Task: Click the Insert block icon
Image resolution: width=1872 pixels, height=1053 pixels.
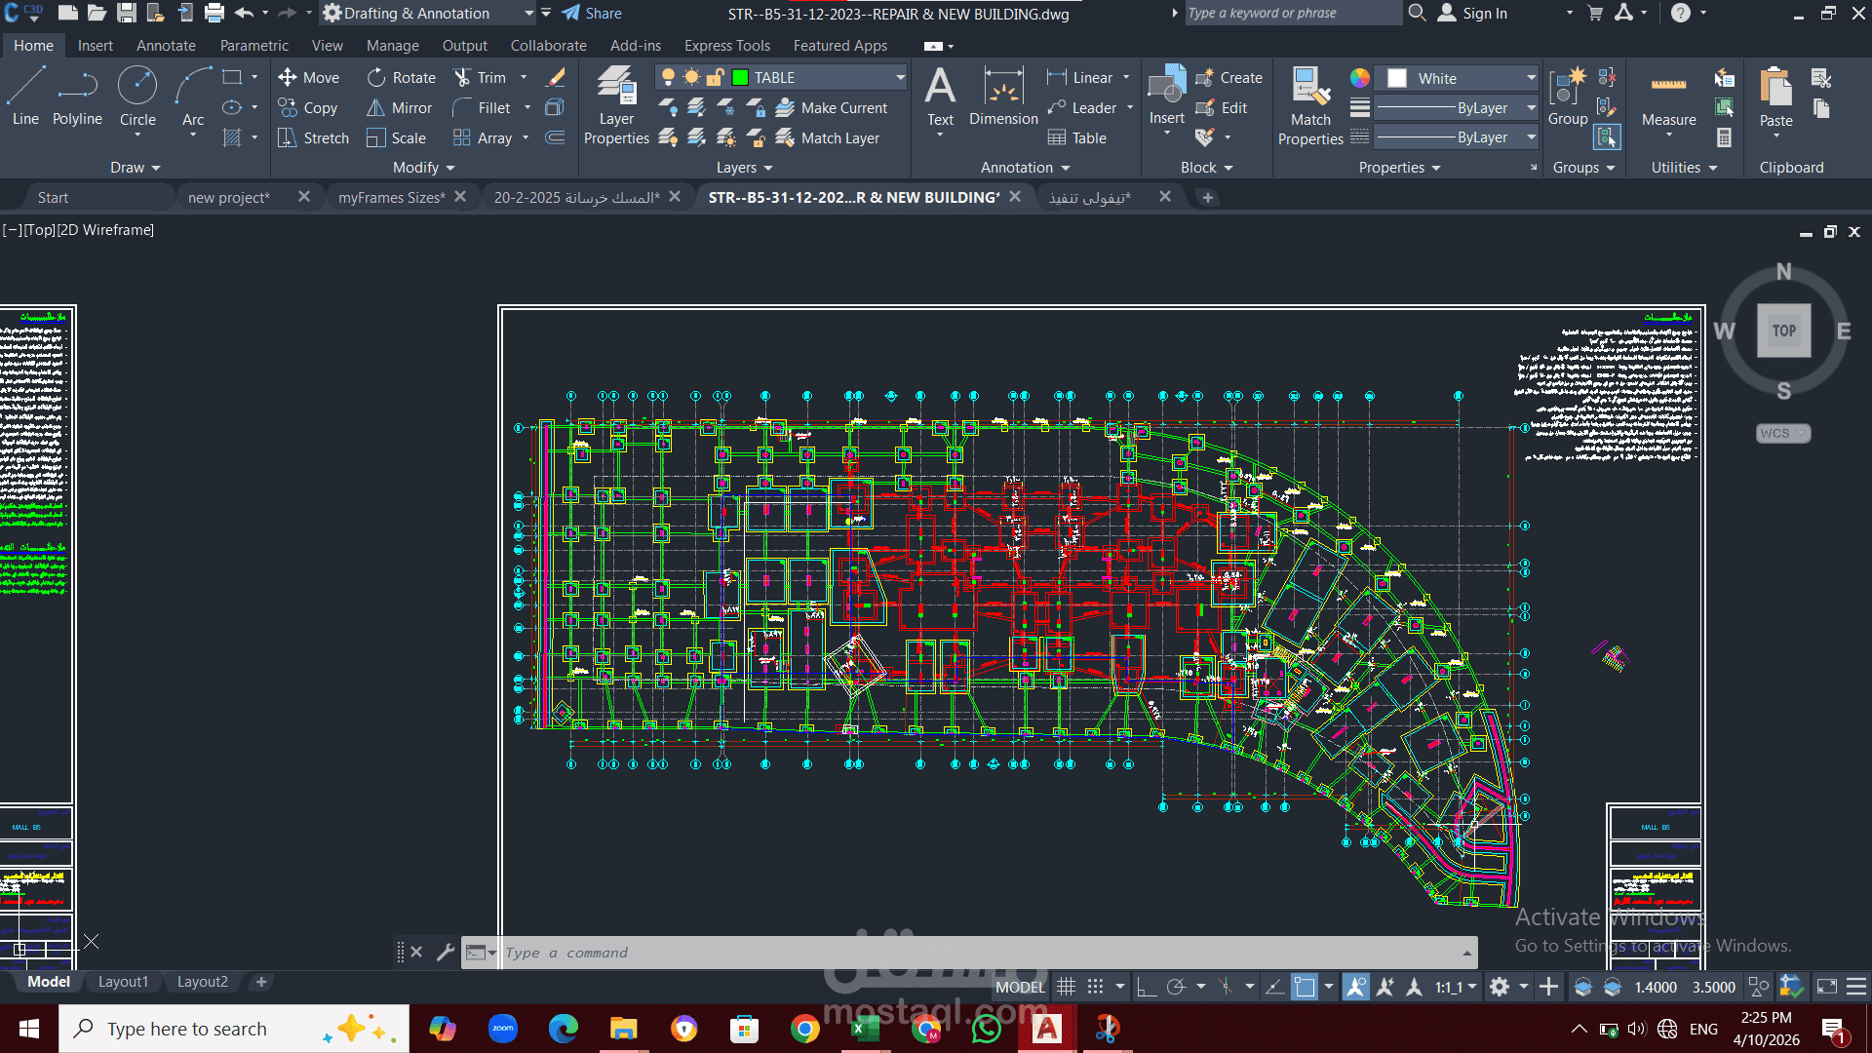Action: (x=1166, y=88)
